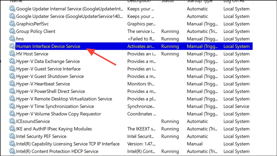The width and height of the screenshot is (277, 156).
Task: Select Hyper-V Data Exchange Service row
Action: (x=131, y=61)
